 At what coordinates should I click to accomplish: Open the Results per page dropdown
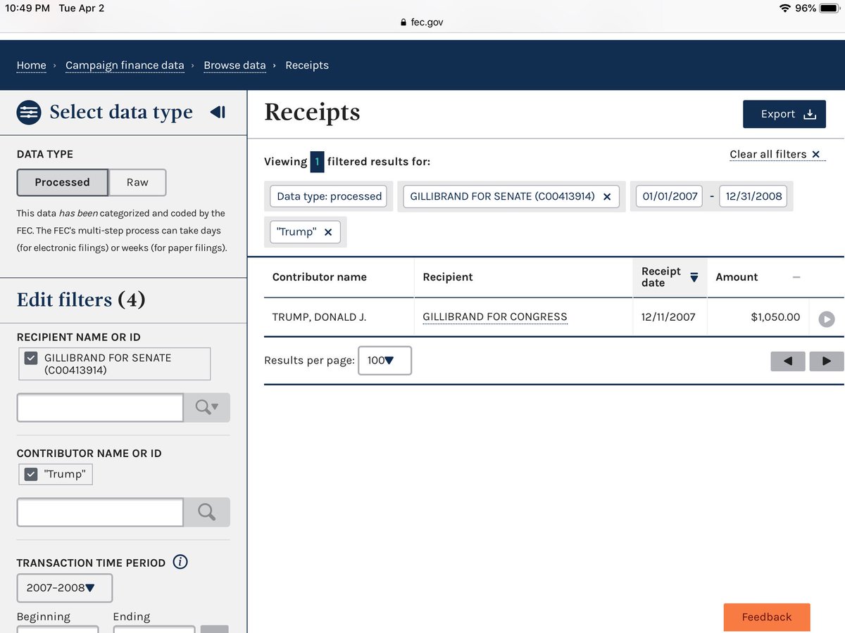click(x=384, y=360)
